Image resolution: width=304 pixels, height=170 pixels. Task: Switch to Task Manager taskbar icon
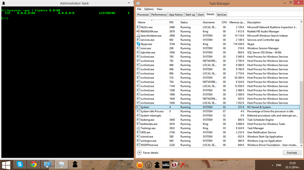click(x=61, y=164)
